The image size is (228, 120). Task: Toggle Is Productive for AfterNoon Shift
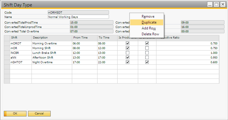(128, 57)
